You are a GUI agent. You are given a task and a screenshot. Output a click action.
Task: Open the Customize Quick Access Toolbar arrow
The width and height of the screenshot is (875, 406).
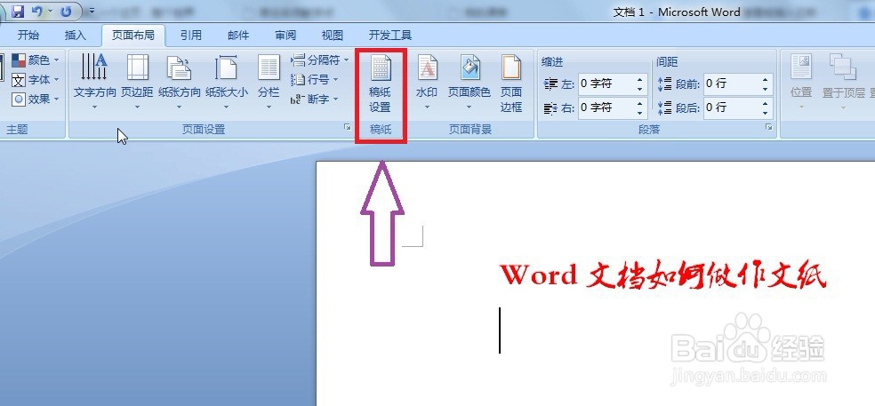click(x=92, y=11)
